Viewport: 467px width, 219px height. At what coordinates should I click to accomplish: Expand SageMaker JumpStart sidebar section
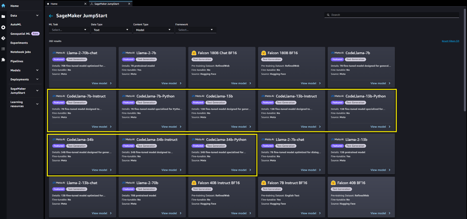[x=37, y=91]
